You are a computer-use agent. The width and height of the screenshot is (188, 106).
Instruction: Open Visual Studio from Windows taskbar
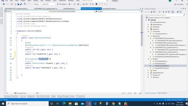click(89, 104)
